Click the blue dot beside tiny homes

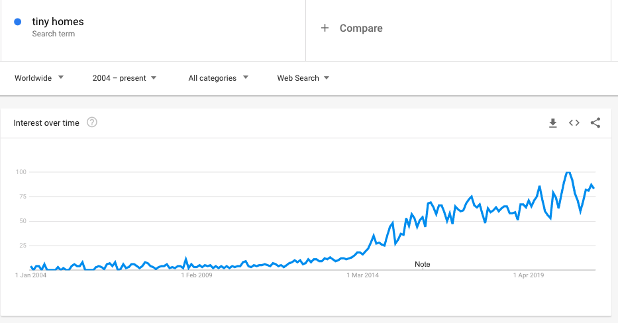(18, 22)
